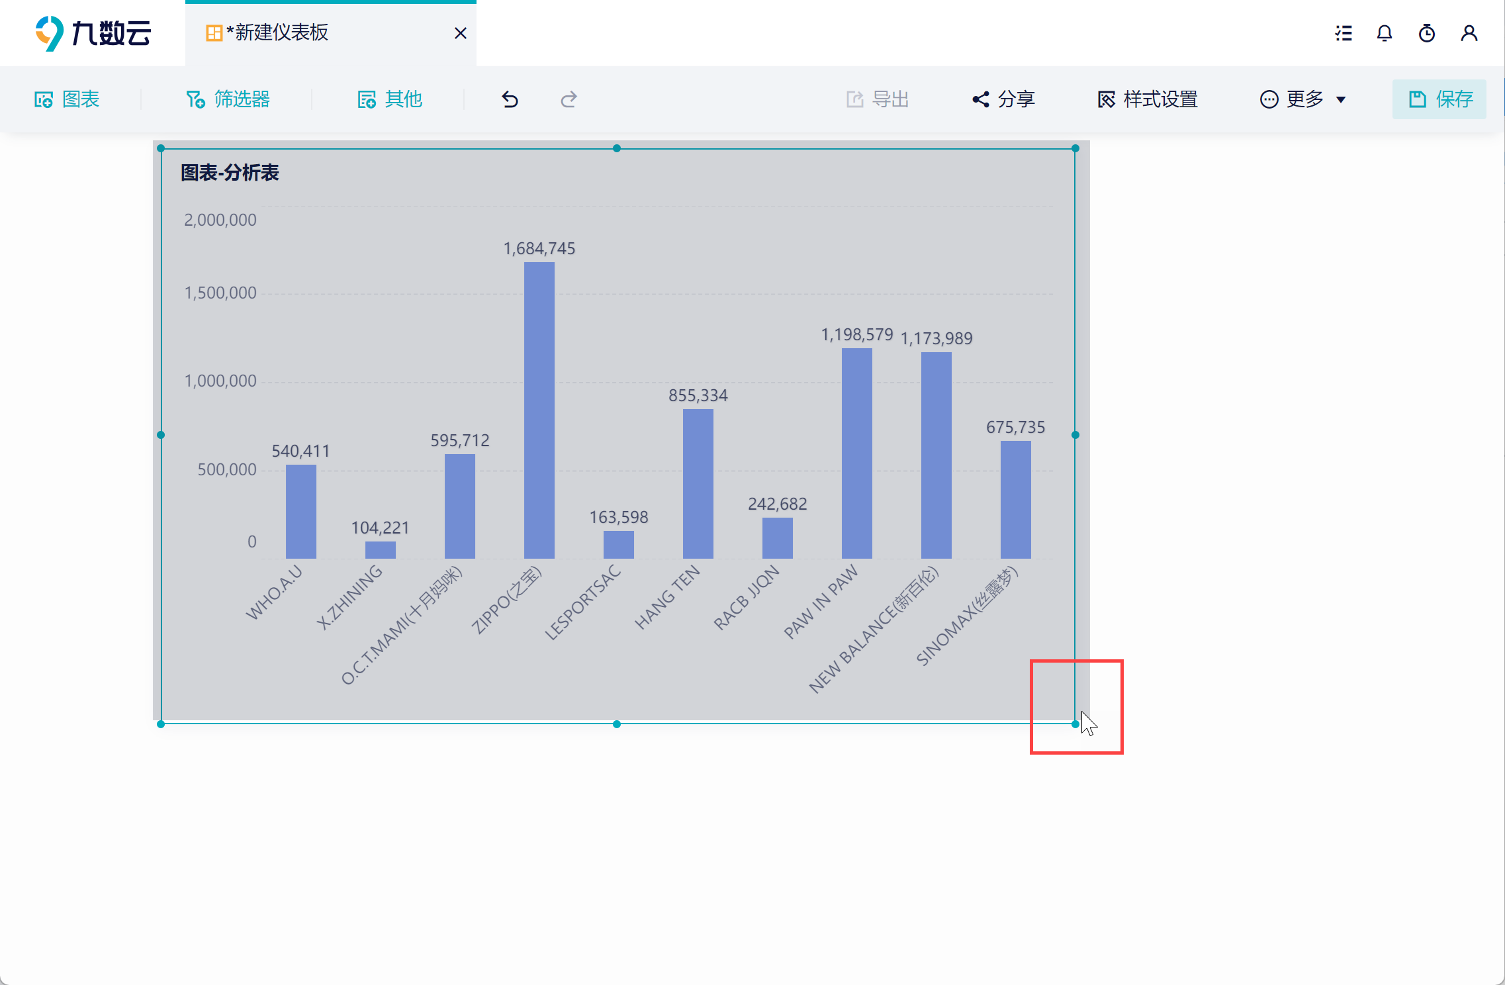
Task: Click the left-middle chart resize handle
Action: tap(161, 435)
